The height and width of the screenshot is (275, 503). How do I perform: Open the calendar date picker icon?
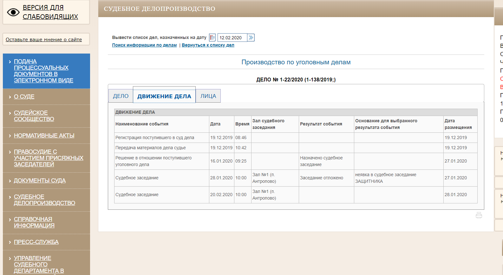pos(212,38)
